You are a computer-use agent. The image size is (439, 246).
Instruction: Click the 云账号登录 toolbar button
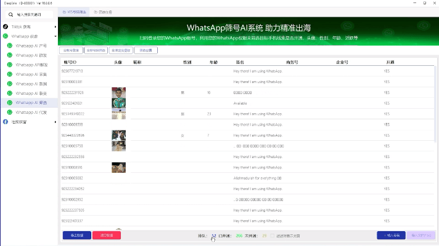point(71,49)
